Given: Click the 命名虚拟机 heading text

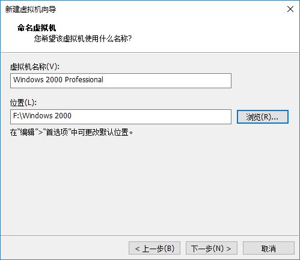Looking at the screenshot, I should click(37, 28).
